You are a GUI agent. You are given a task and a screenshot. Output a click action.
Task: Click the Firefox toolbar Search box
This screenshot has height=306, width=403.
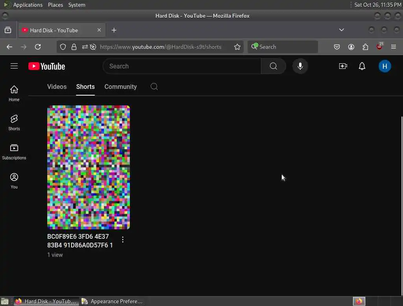[x=283, y=47]
